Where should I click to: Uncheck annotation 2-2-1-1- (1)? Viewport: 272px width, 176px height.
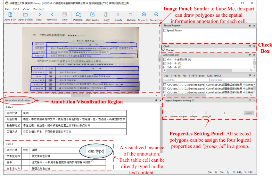point(165,67)
